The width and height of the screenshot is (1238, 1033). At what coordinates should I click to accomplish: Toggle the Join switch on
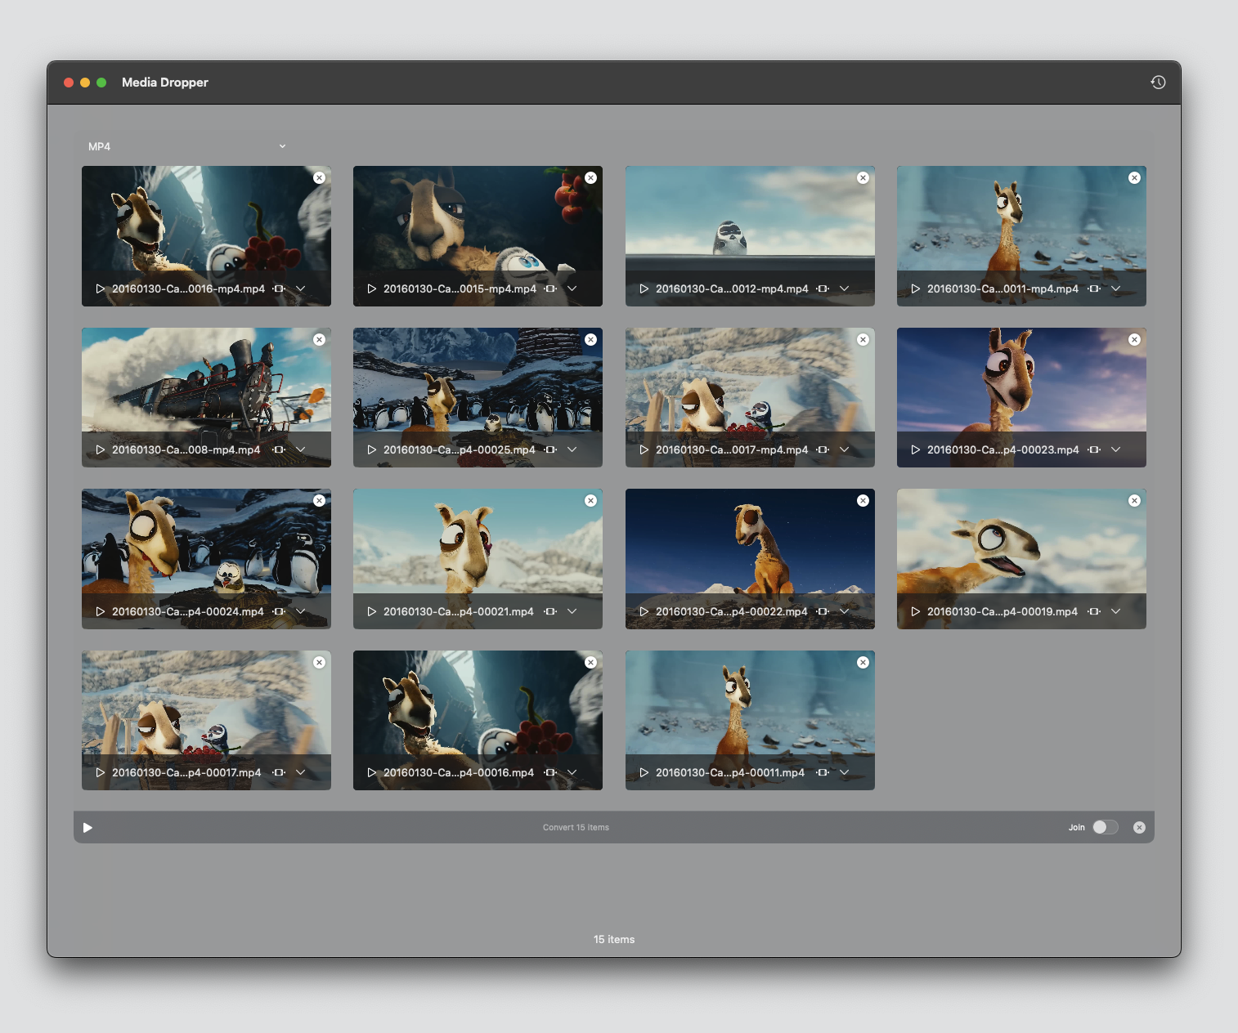(x=1105, y=827)
